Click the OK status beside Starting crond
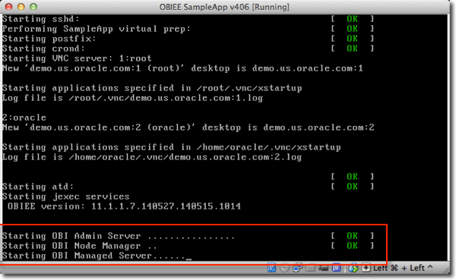The width and height of the screenshot is (456, 280). (352, 49)
